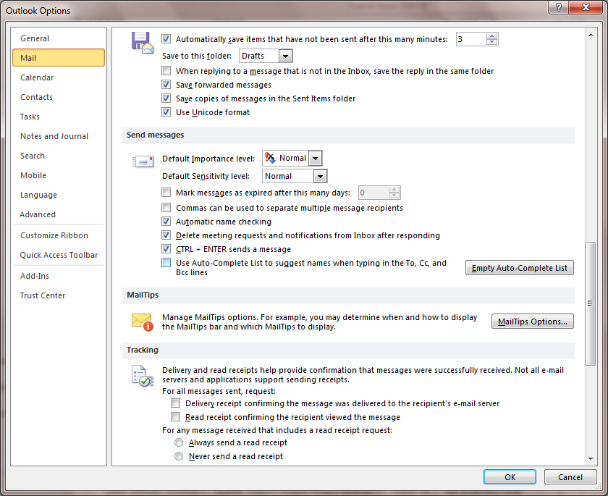Open MailTips Options

tap(532, 321)
